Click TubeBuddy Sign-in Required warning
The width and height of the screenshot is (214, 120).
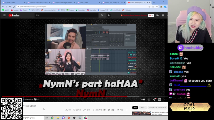coord(134,15)
